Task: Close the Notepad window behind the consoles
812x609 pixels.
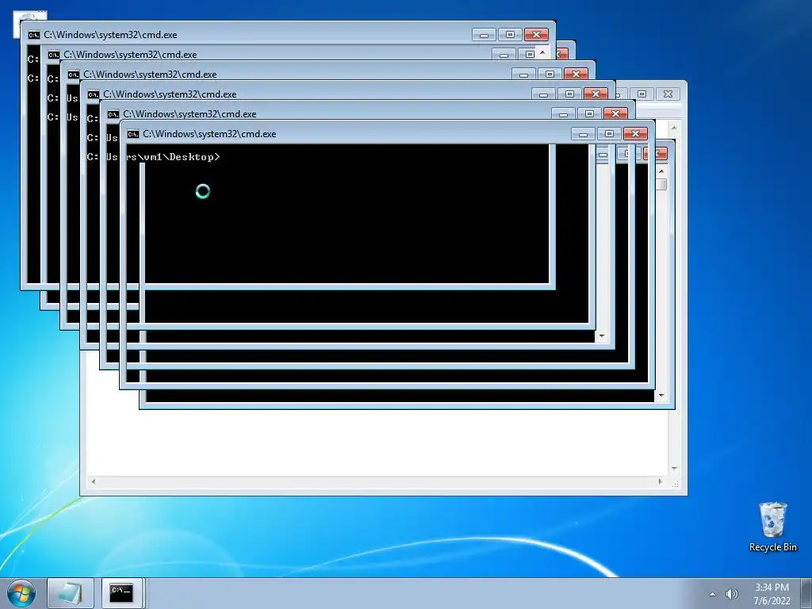Action: [x=668, y=94]
